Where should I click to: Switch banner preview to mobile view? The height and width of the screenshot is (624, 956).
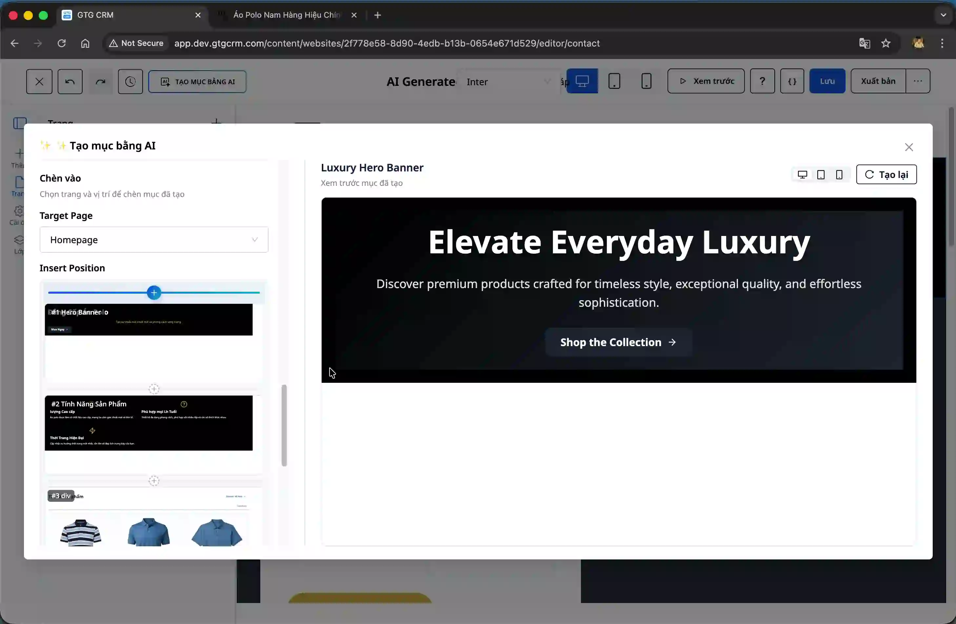click(839, 175)
